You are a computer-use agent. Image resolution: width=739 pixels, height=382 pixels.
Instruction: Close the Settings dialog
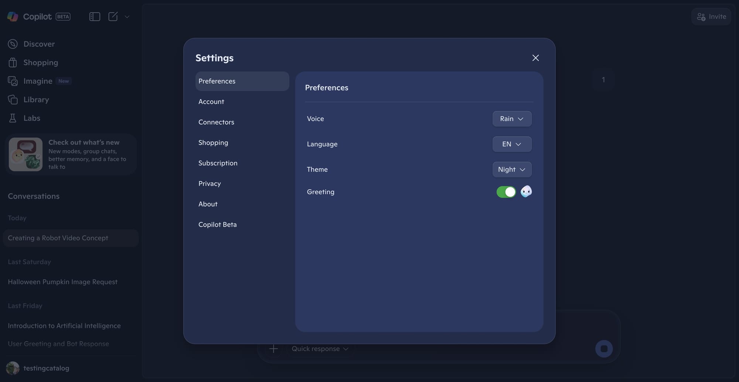point(535,58)
